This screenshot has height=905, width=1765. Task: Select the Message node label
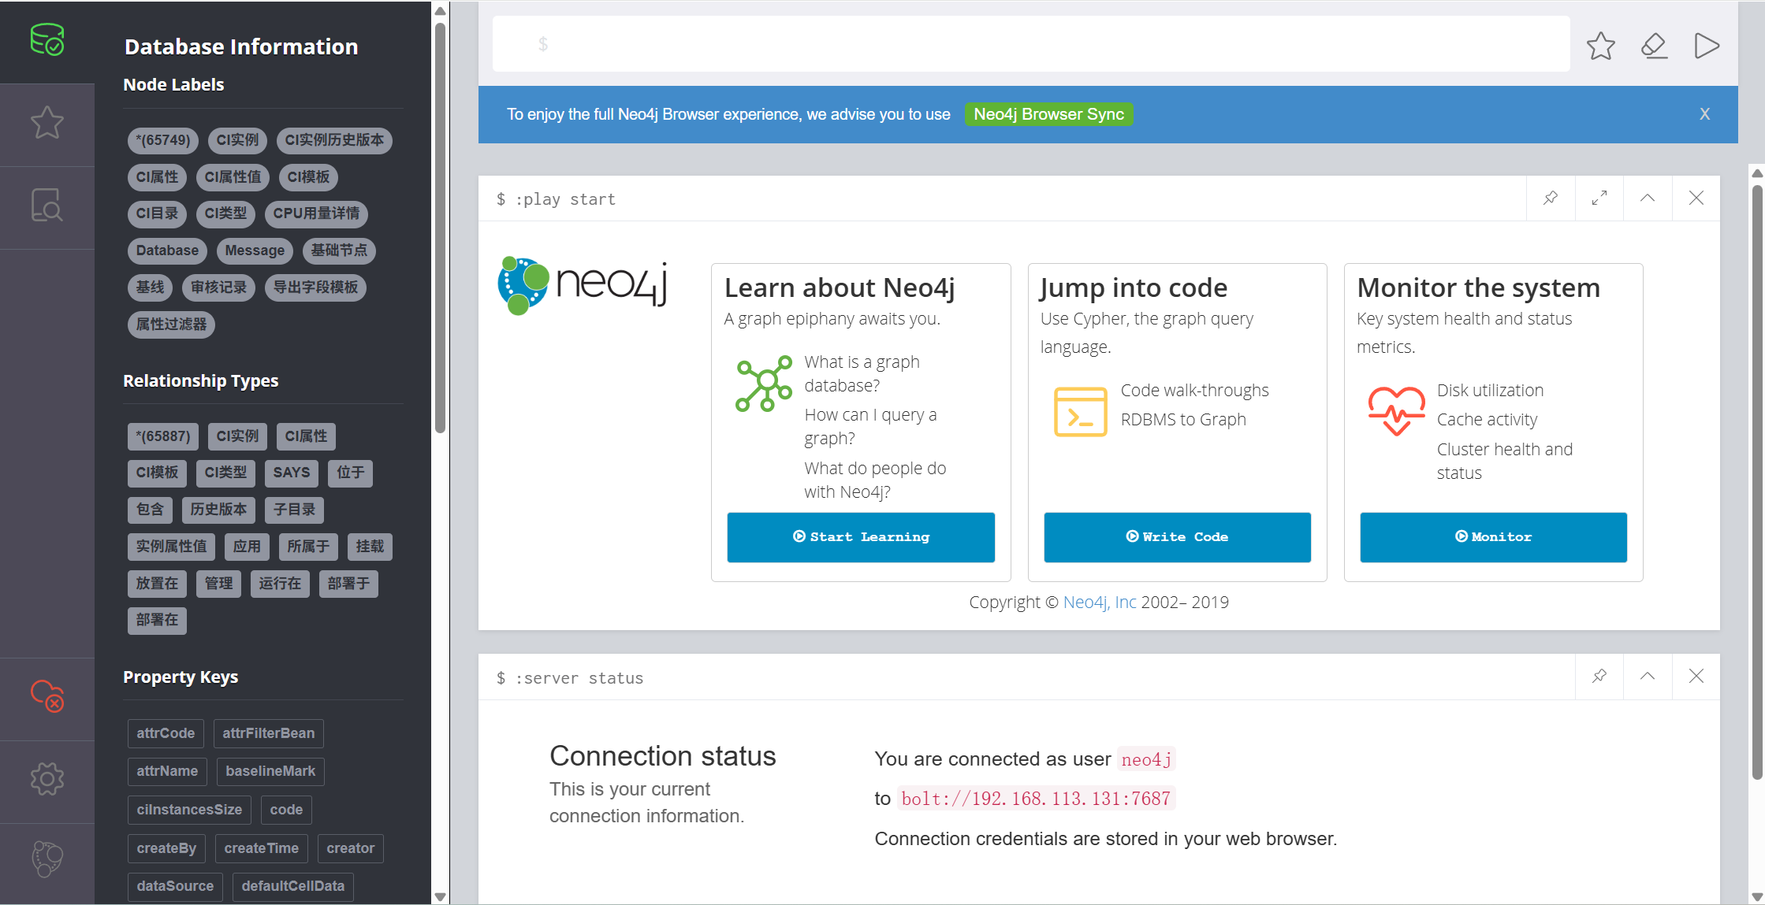point(255,250)
